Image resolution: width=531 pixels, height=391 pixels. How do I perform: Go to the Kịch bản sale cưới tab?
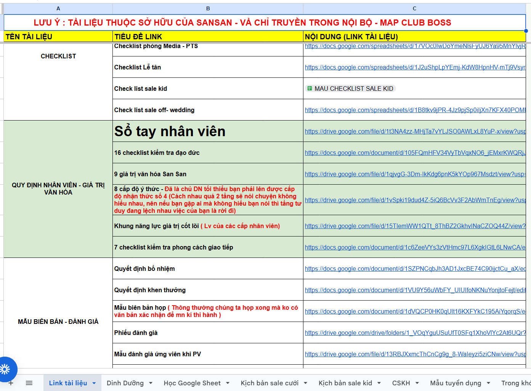coord(270,383)
